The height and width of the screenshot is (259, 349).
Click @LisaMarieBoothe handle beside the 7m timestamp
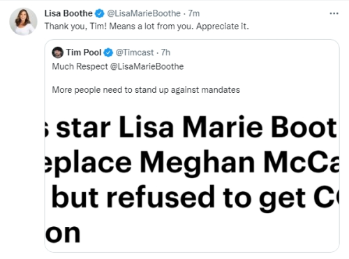click(x=144, y=13)
